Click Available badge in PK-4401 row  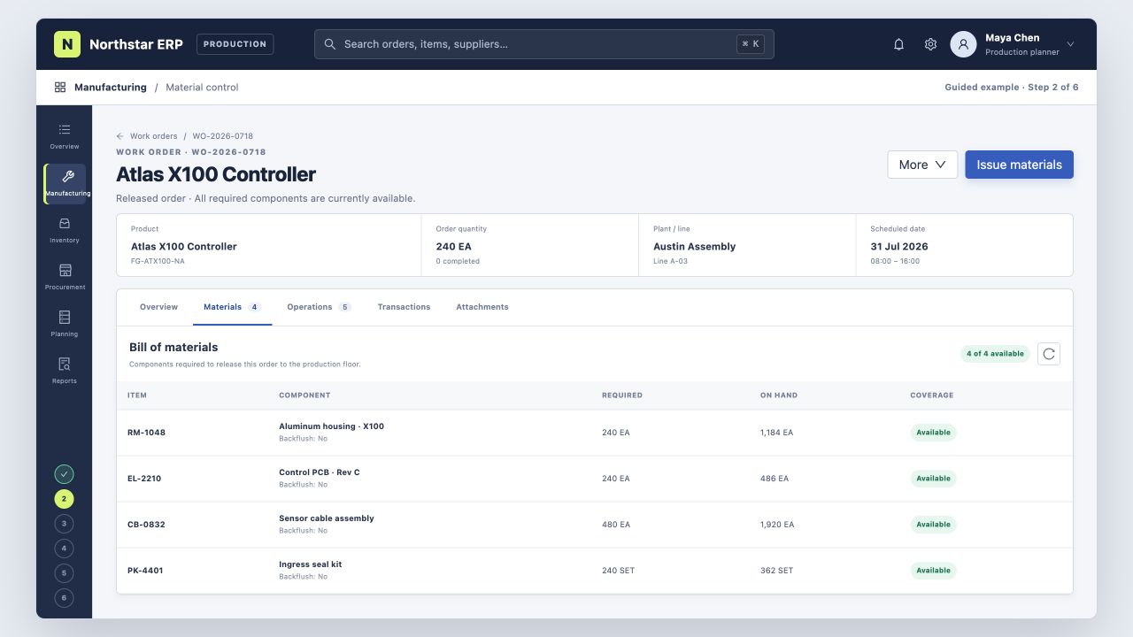933,571
